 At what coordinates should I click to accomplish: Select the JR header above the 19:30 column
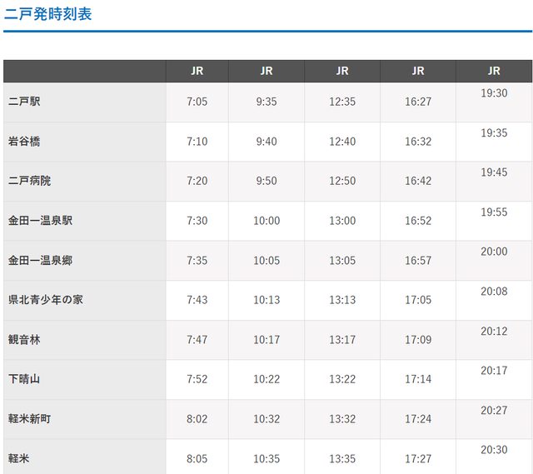tap(494, 71)
